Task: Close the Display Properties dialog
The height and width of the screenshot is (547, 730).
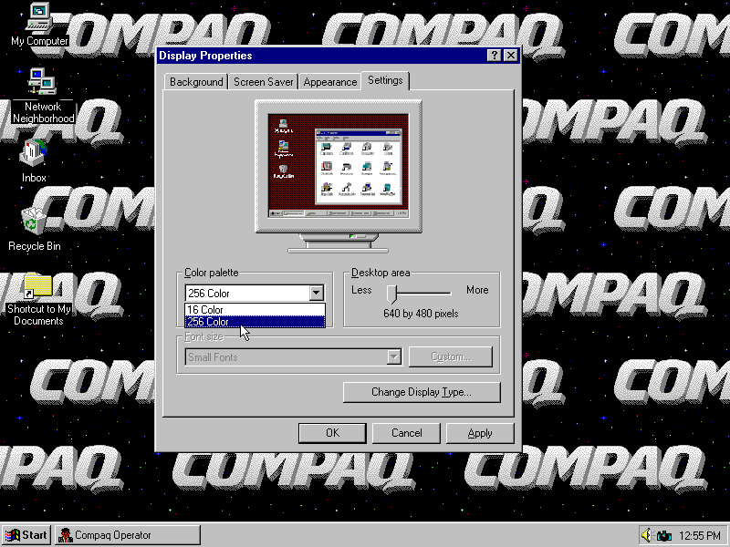Action: pos(511,56)
